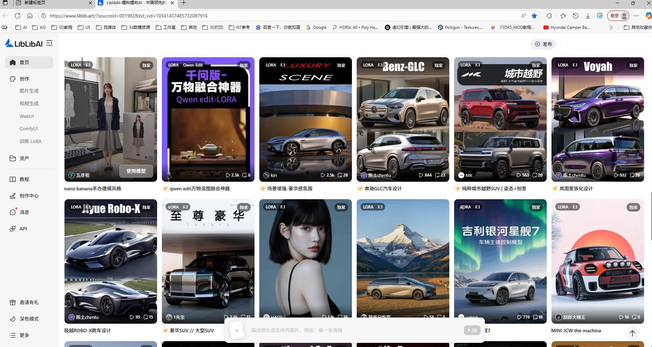
Task: Go to 视频生成
Action: tap(29, 104)
